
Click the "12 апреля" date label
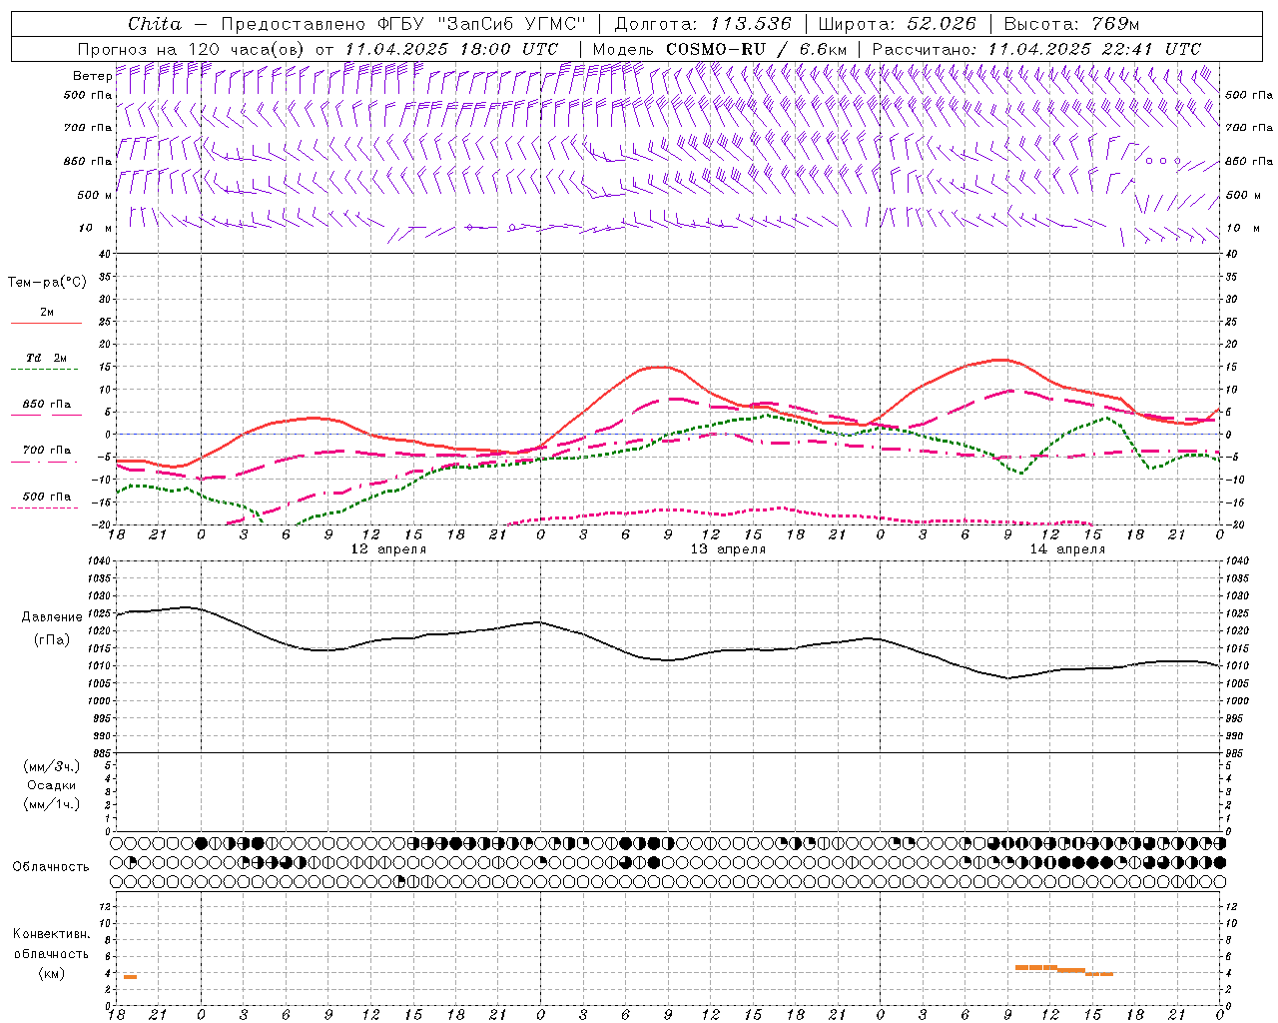[x=388, y=549]
